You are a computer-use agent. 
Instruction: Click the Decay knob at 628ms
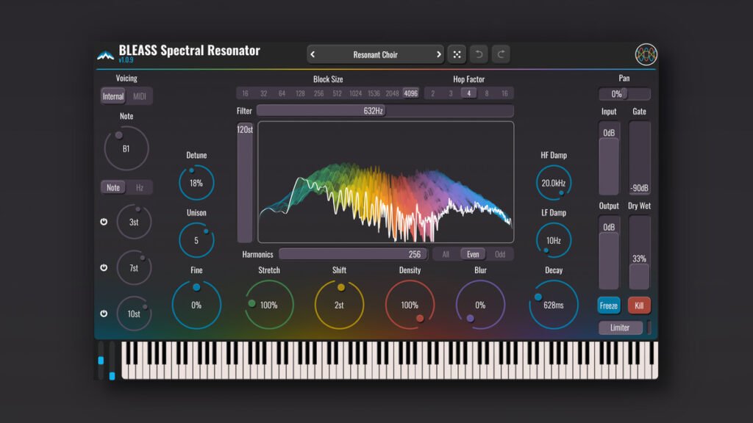pyautogui.click(x=553, y=305)
